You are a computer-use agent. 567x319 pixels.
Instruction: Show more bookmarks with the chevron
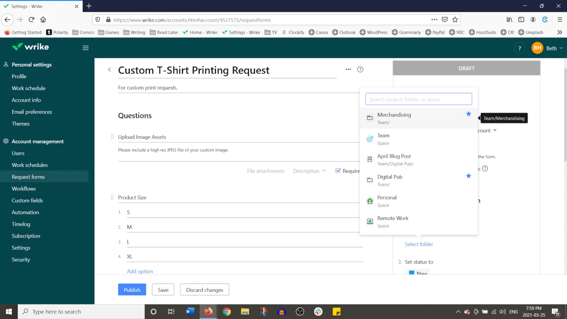point(560,32)
